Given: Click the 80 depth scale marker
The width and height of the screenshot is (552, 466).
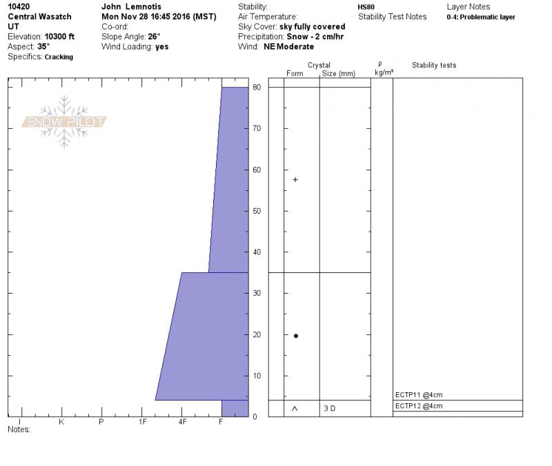Looking at the screenshot, I should [x=257, y=88].
